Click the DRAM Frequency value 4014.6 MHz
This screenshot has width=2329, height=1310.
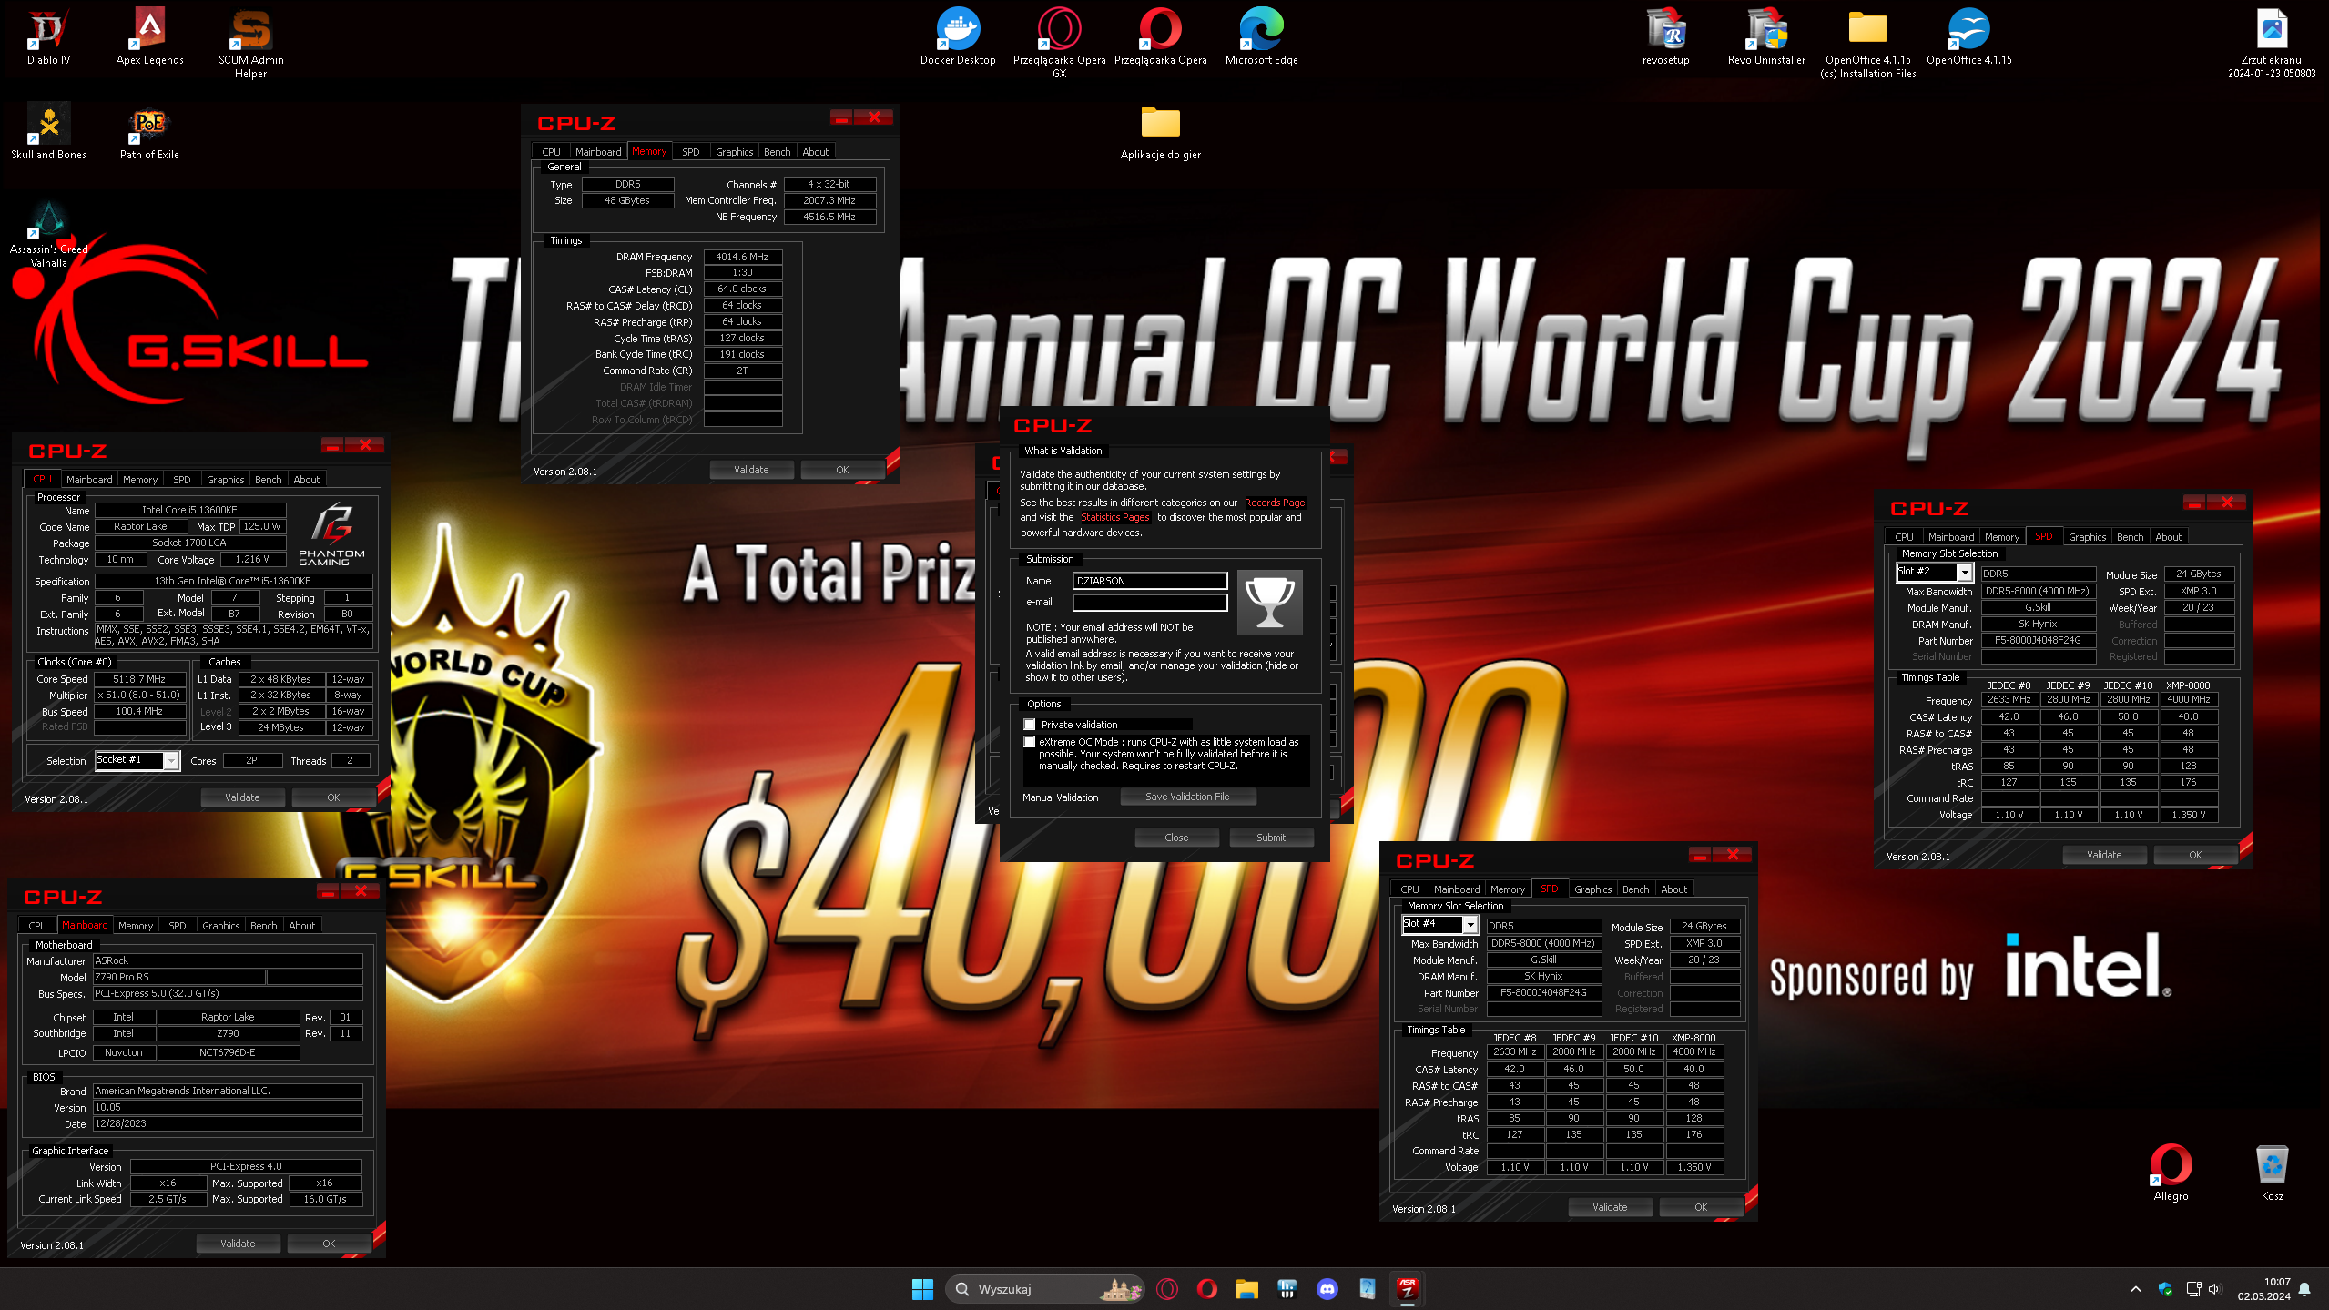click(x=742, y=257)
